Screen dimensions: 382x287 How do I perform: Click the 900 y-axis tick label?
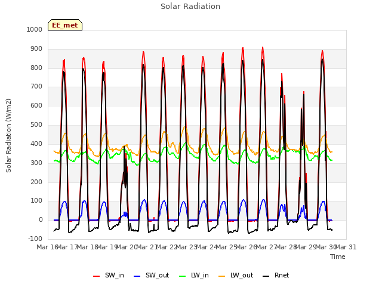point(36,49)
